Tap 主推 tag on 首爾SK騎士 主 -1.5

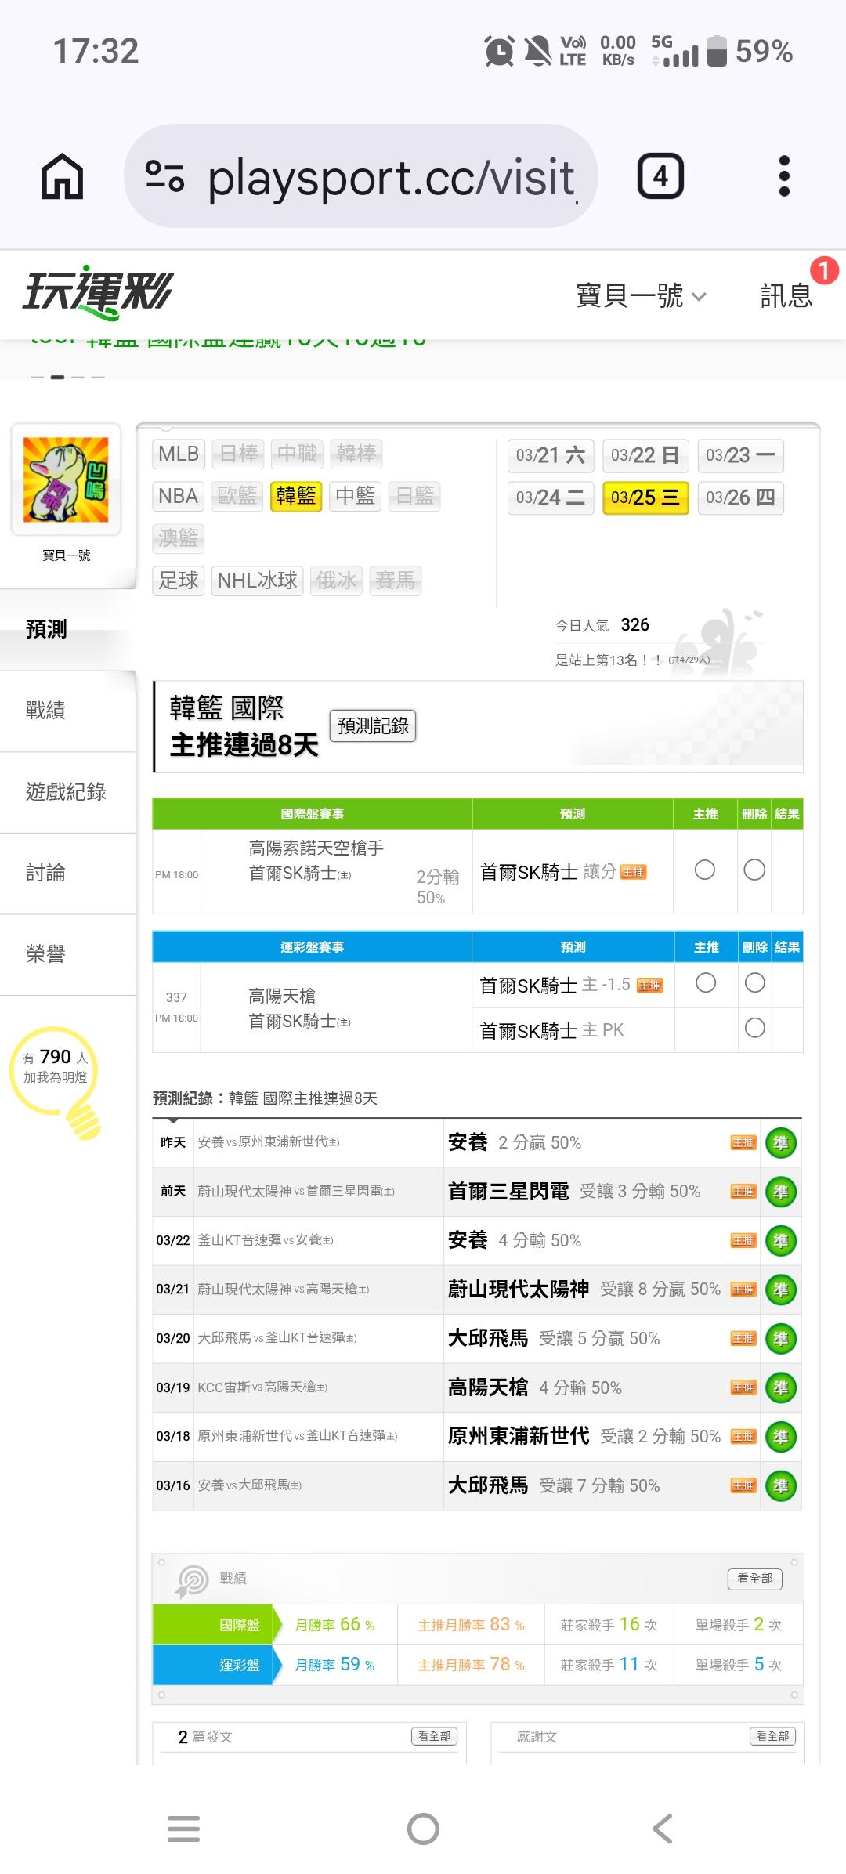649,986
